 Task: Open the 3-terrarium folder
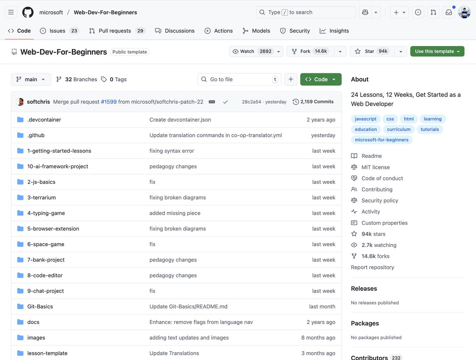coord(42,197)
